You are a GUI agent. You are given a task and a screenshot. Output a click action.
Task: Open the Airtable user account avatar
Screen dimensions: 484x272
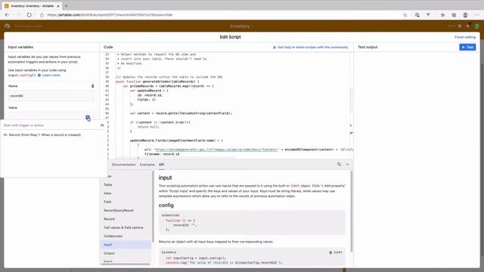tap(476, 26)
